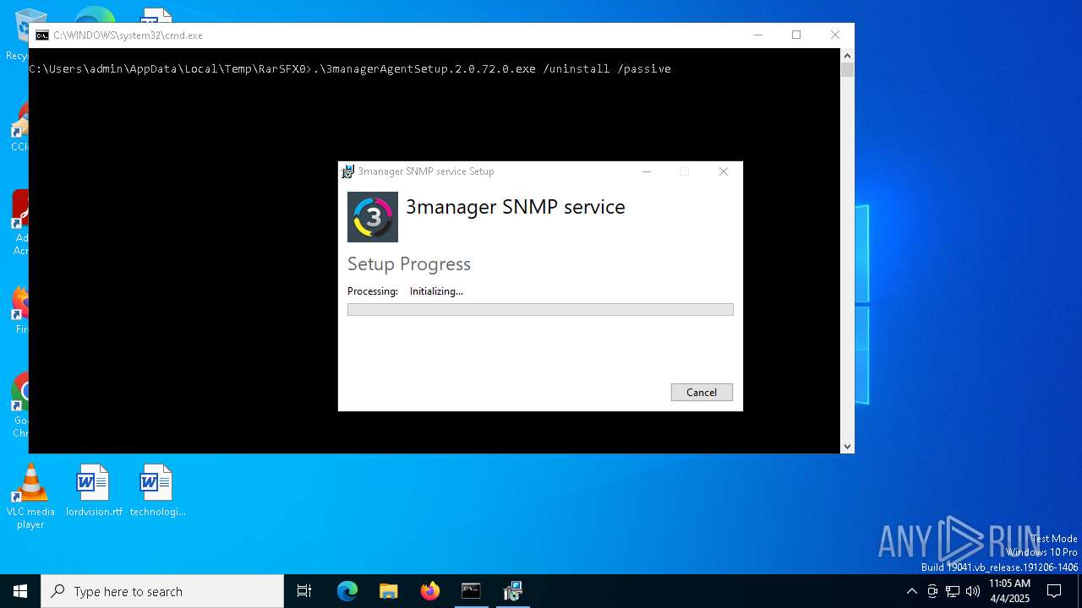Screen dimensions: 1082x608
Task: Switch to Command Prompt taskbar button
Action: click(x=471, y=591)
